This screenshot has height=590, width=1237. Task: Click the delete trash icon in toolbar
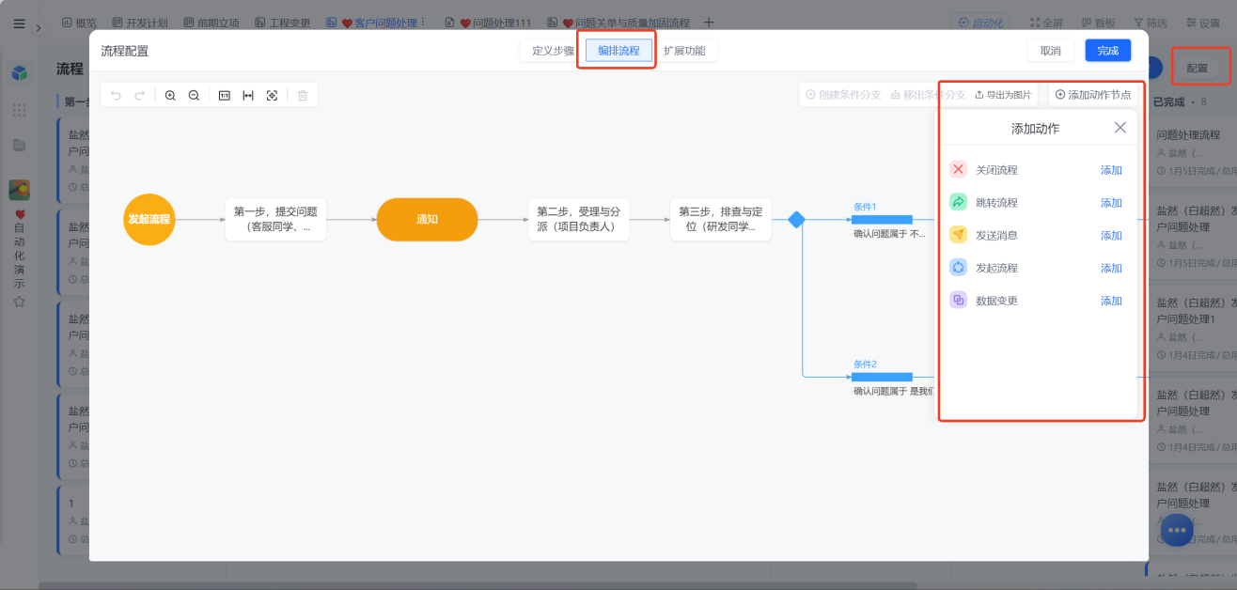click(x=303, y=95)
